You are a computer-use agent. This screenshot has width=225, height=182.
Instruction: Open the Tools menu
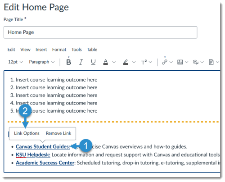[x=76, y=50]
